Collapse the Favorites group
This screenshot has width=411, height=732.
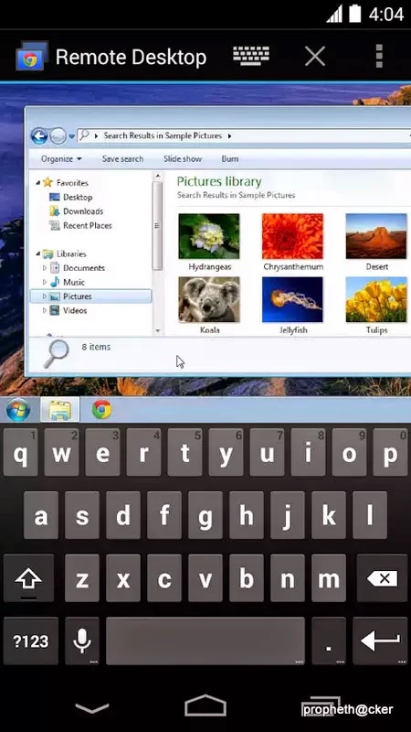point(37,182)
